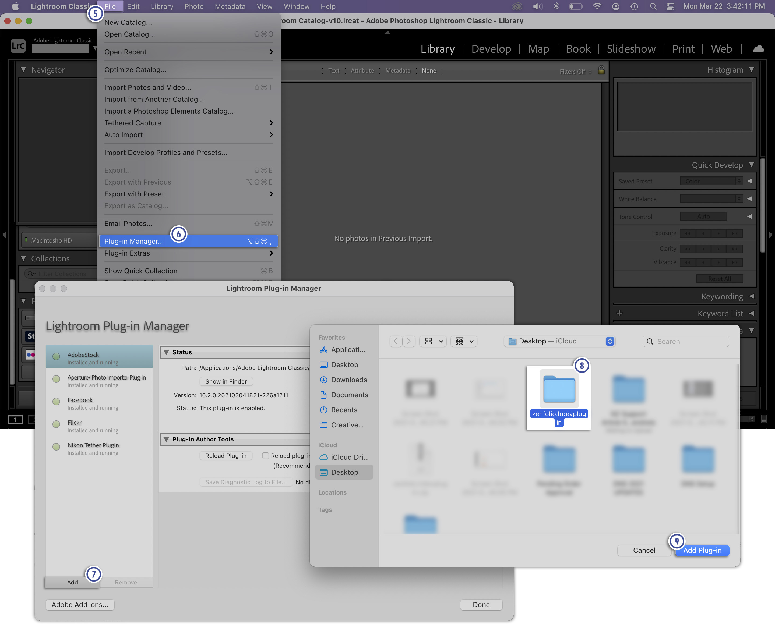Click the Creative Cloud menu bar icon
Viewport: 775px width, 631px height.
[x=517, y=6]
